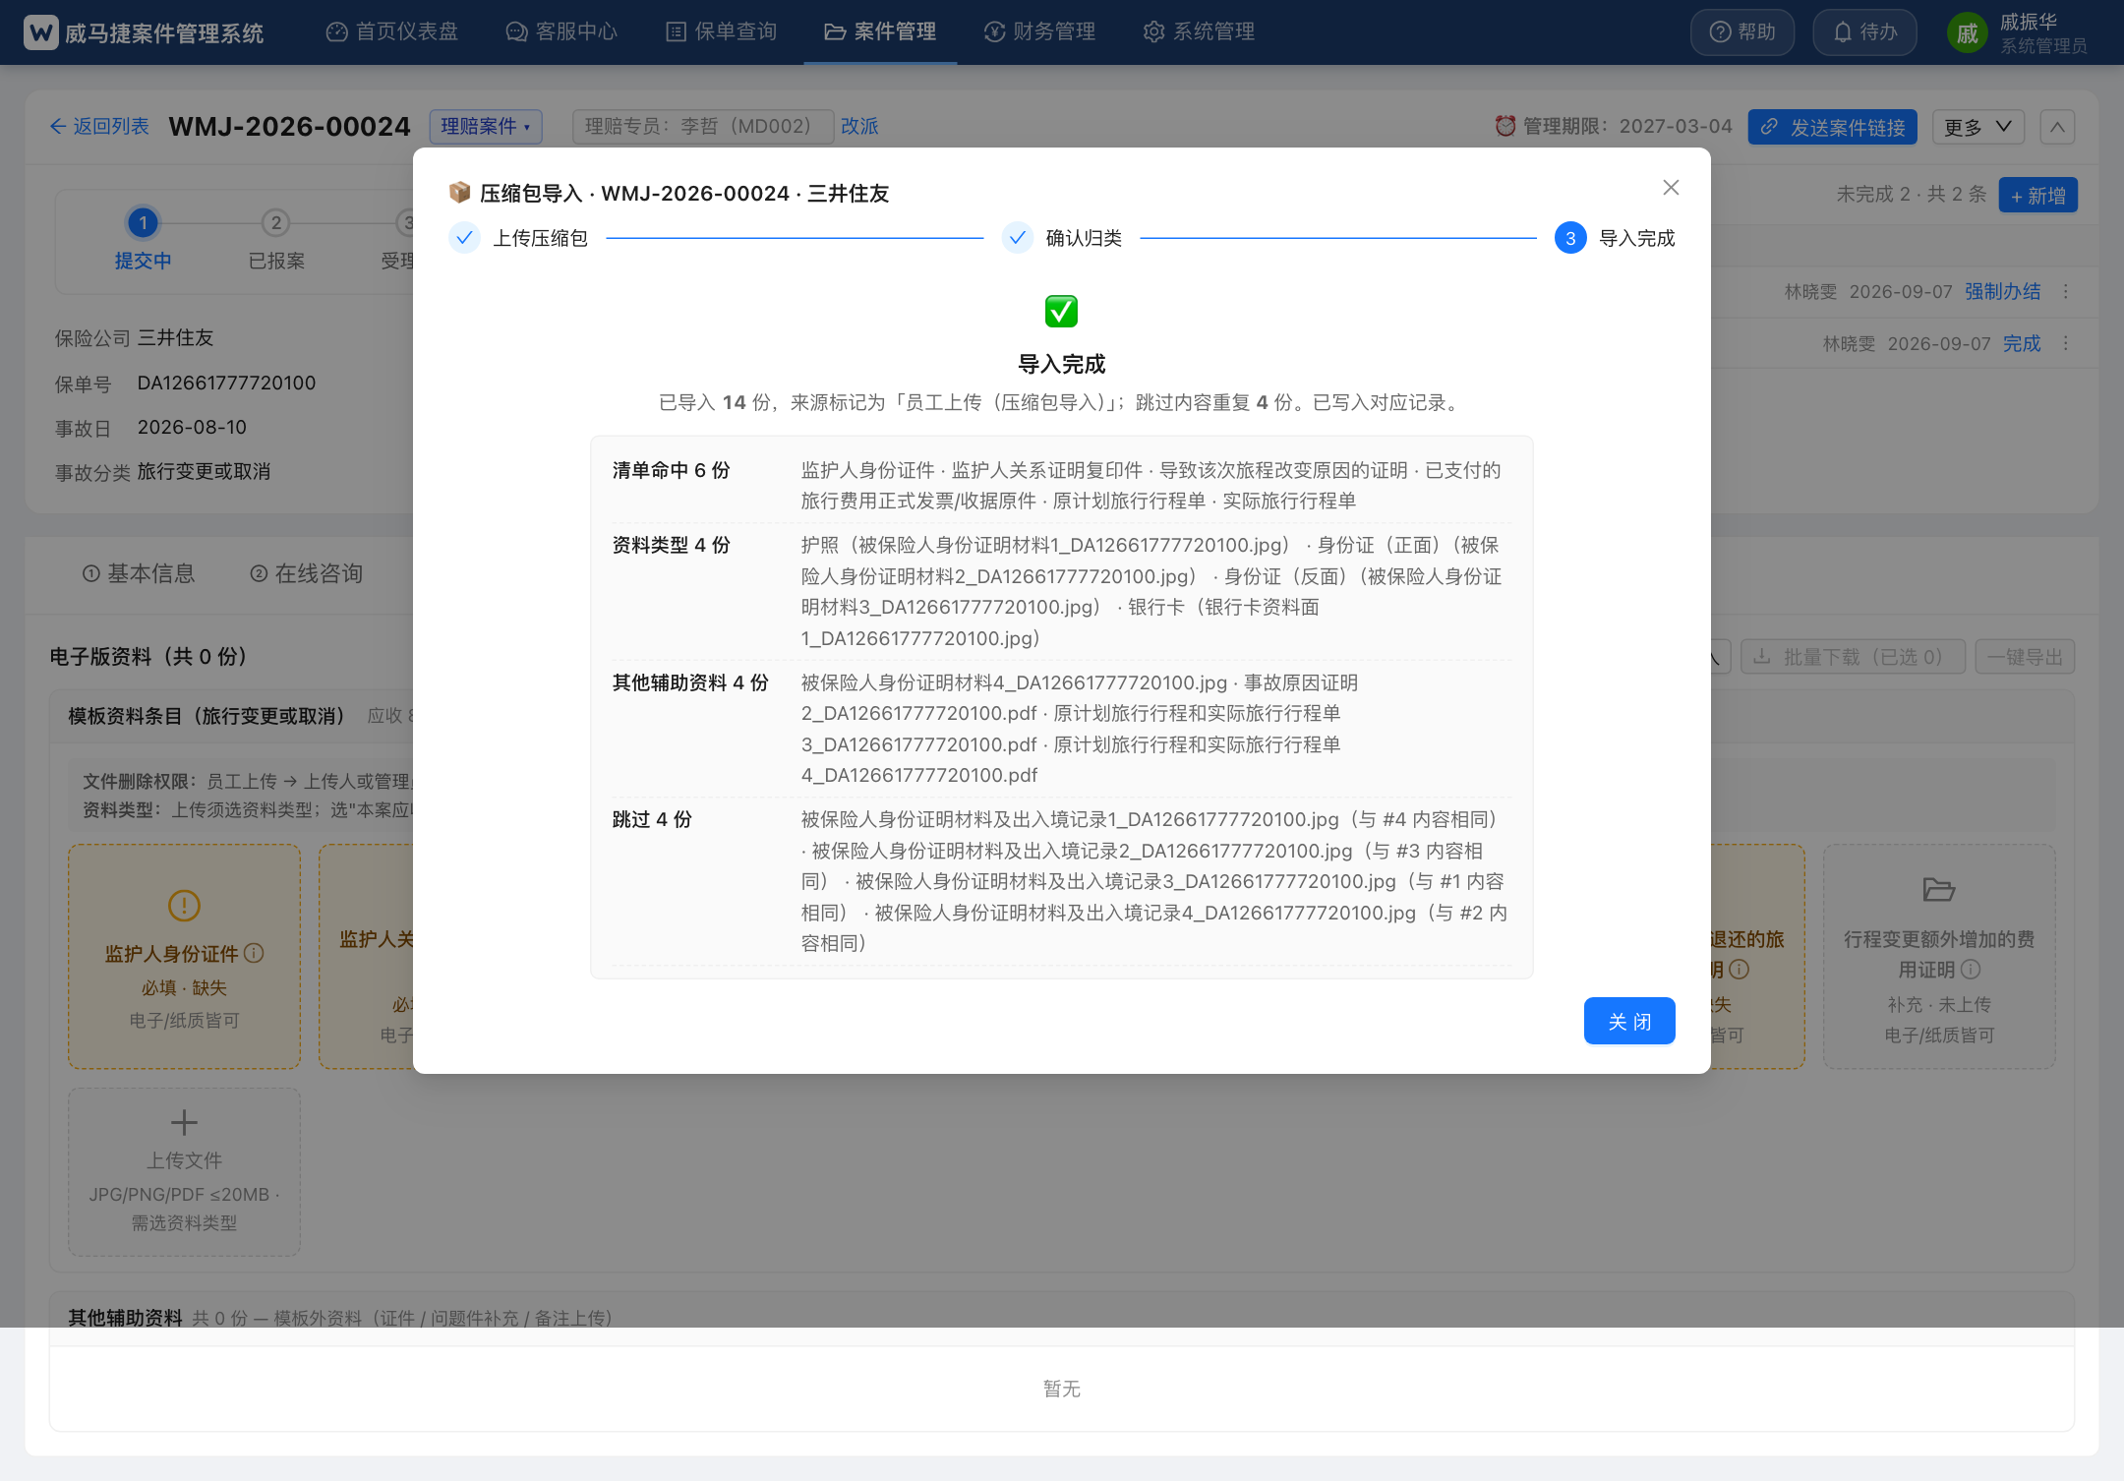This screenshot has width=2124, height=1481.
Task: Click the 一键导出 button
Action: pyautogui.click(x=2025, y=657)
